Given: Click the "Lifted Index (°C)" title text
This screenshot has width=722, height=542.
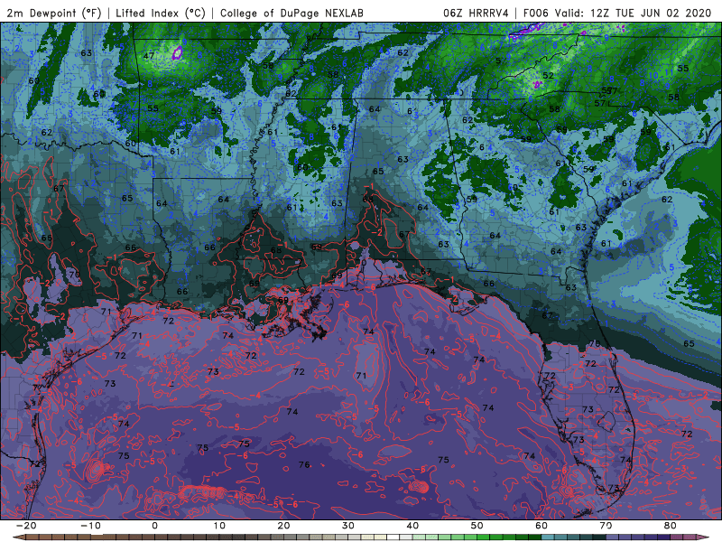Looking at the screenshot, I should click(x=161, y=13).
